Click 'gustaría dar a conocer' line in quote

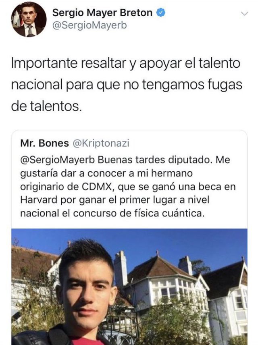[x=106, y=174]
